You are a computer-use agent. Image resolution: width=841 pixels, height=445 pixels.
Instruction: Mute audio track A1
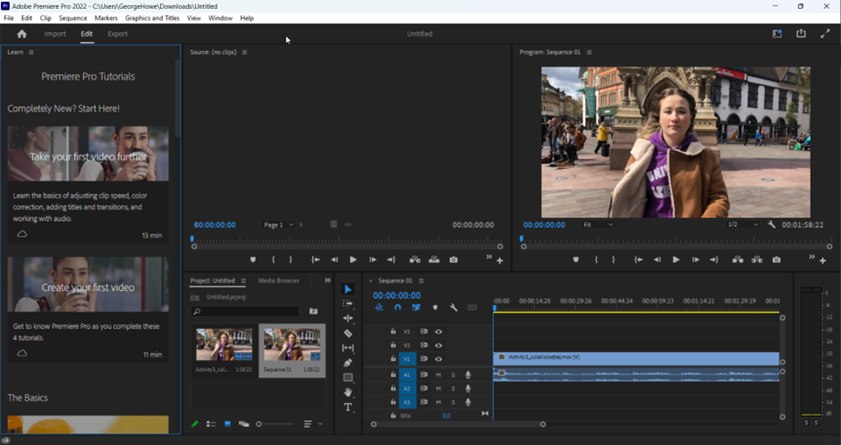438,374
